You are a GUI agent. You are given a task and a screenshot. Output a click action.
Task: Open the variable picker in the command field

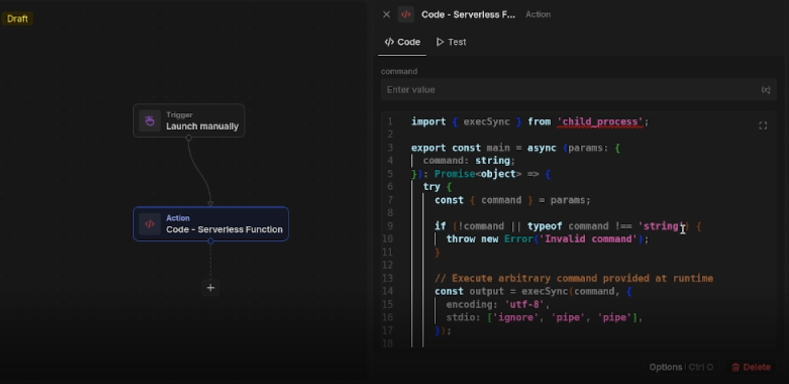tap(766, 89)
